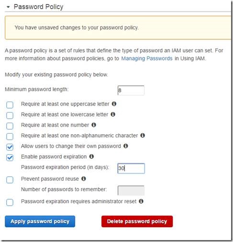Click the Apply password policy button
Screen dimensions: 233x242
40,221
